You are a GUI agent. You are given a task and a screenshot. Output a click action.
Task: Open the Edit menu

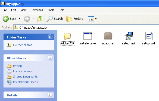click(14, 10)
